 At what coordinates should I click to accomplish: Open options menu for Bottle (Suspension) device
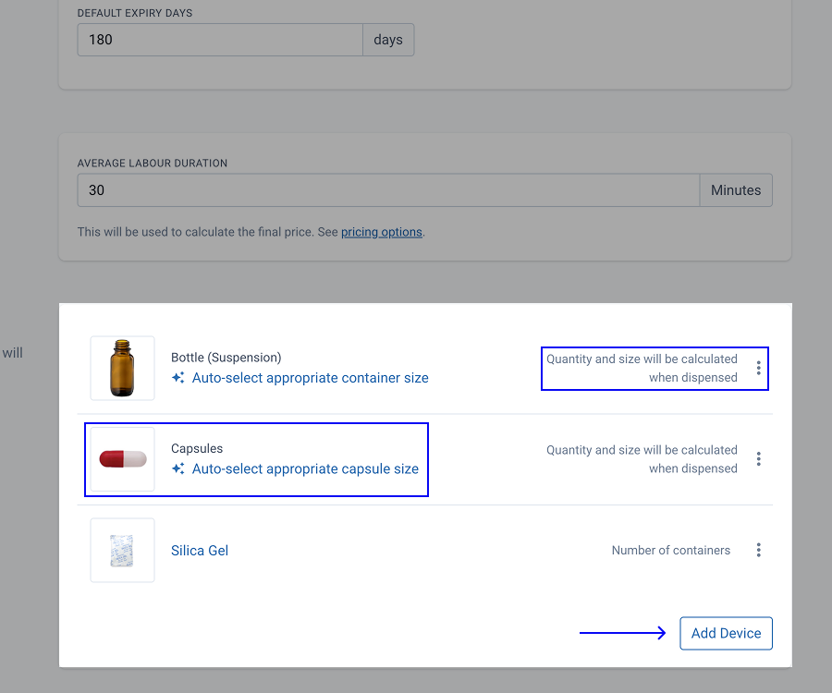tap(758, 368)
